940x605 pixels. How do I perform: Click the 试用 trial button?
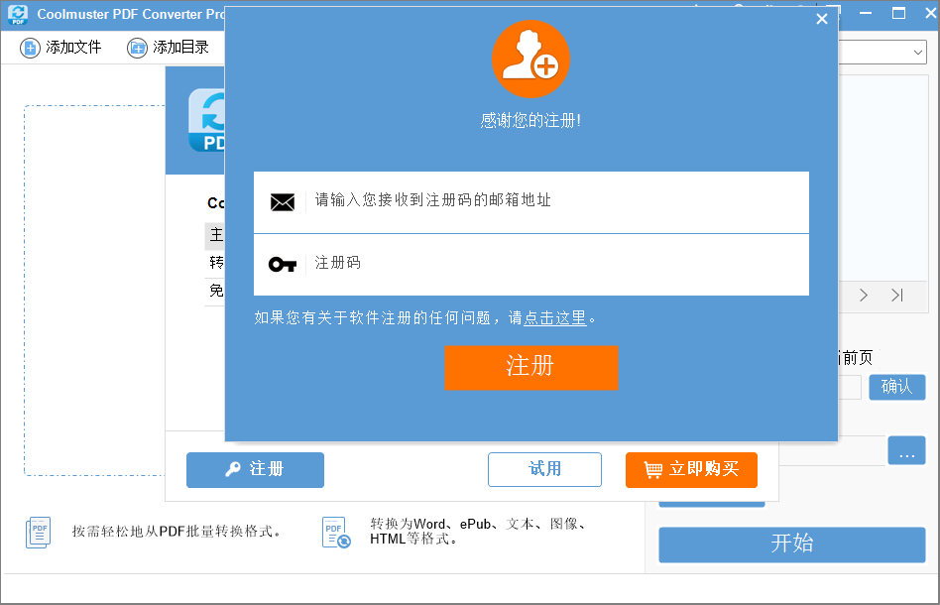coord(544,469)
